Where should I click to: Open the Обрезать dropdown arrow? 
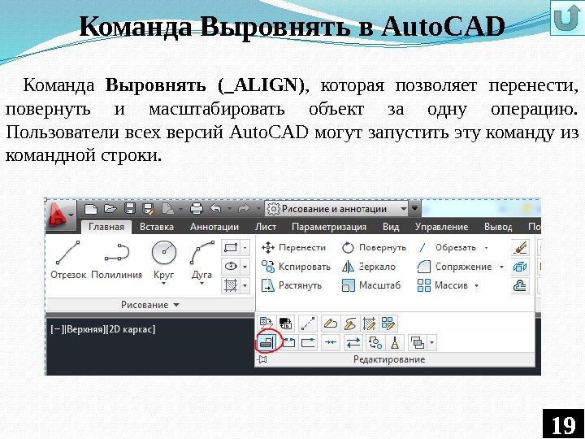pos(486,247)
